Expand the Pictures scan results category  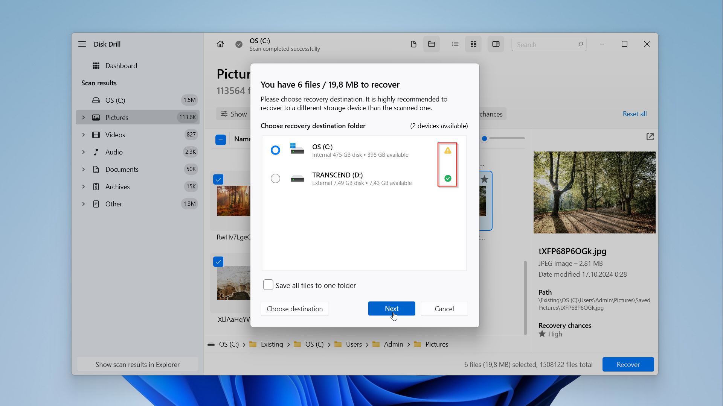pos(82,118)
